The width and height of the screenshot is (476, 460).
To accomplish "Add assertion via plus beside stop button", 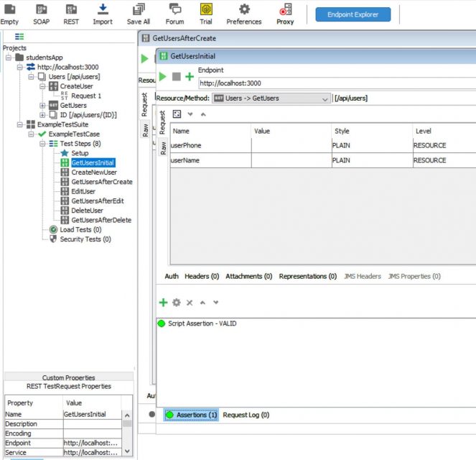I will point(190,77).
